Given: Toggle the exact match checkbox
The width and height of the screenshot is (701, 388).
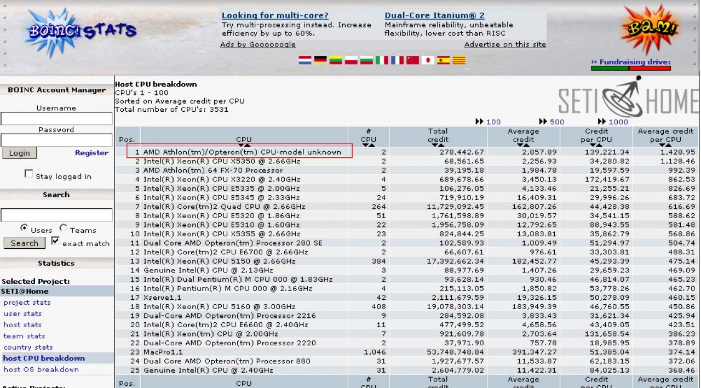Looking at the screenshot, I should (55, 241).
